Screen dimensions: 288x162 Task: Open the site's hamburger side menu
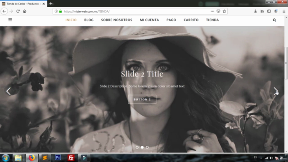click(10, 20)
